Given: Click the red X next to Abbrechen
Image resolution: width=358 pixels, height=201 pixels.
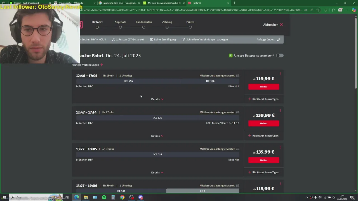Looking at the screenshot, I should coord(281,25).
